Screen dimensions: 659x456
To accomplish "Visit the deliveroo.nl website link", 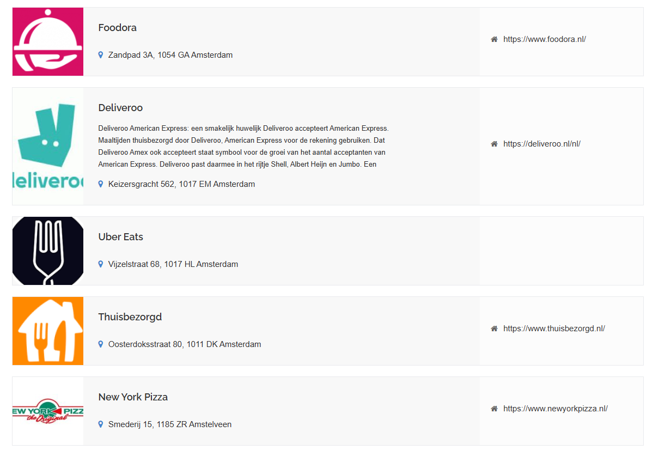I will (x=541, y=144).
